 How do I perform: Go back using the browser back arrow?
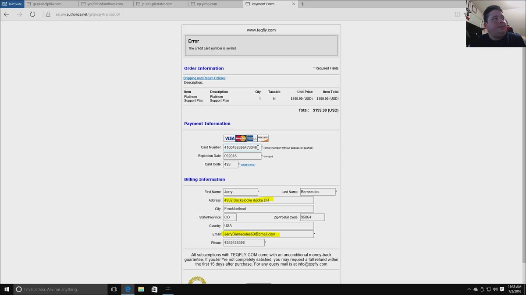pyautogui.click(x=7, y=14)
